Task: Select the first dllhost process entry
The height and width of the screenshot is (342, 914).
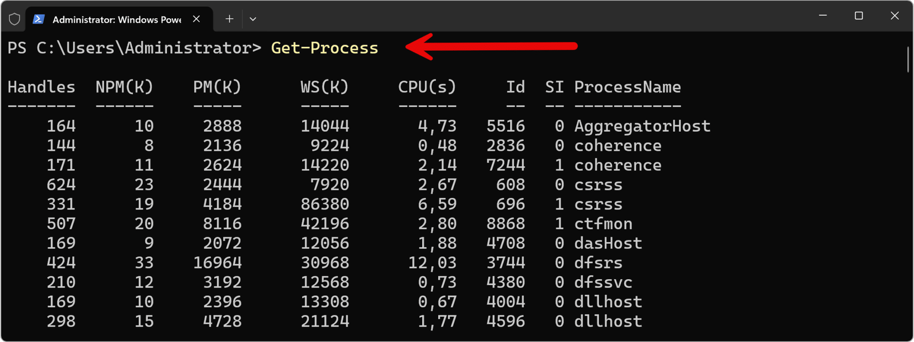Action: click(x=608, y=301)
